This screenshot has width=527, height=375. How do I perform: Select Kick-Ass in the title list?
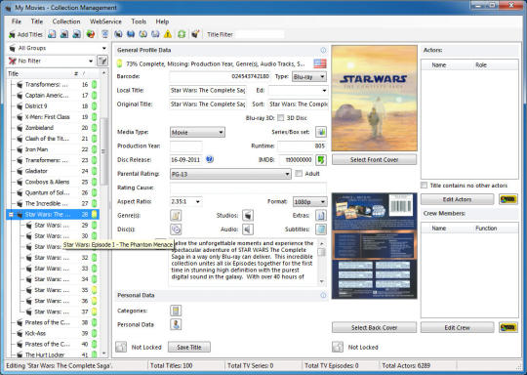[x=52, y=333]
